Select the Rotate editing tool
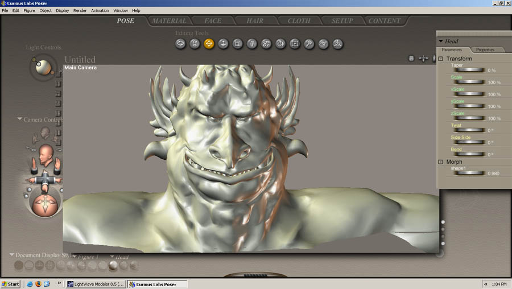The image size is (512, 289). 181,43
